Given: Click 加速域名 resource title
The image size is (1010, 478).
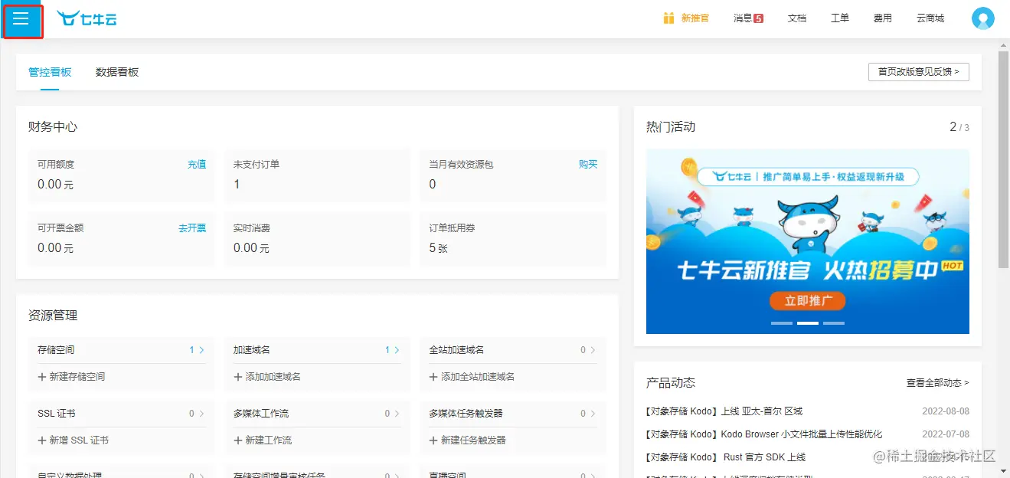Looking at the screenshot, I should click(x=252, y=350).
